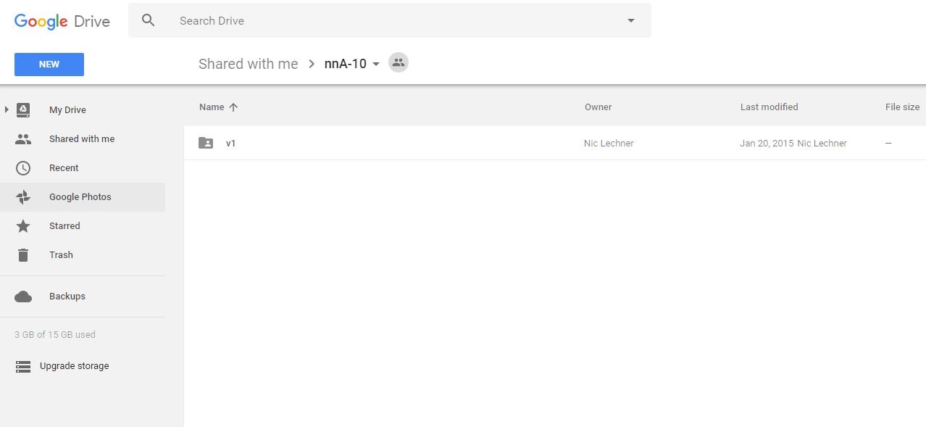Image resolution: width=926 pixels, height=427 pixels.
Task: Click the Trash bin icon
Action: [x=23, y=255]
